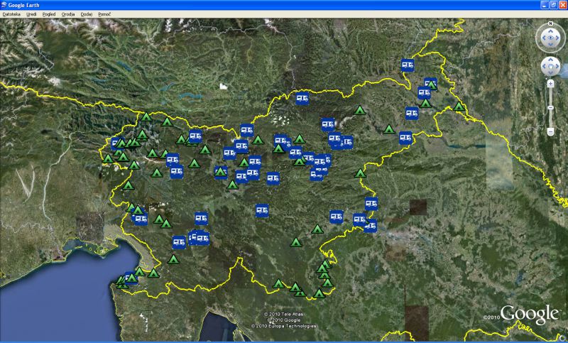Click the Google Earth window title bar
This screenshot has height=343, width=568.
coord(284,5)
